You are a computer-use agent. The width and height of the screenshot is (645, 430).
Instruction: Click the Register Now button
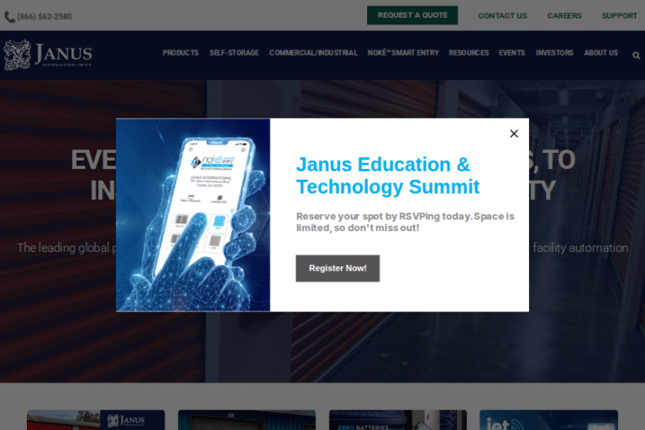coord(338,268)
